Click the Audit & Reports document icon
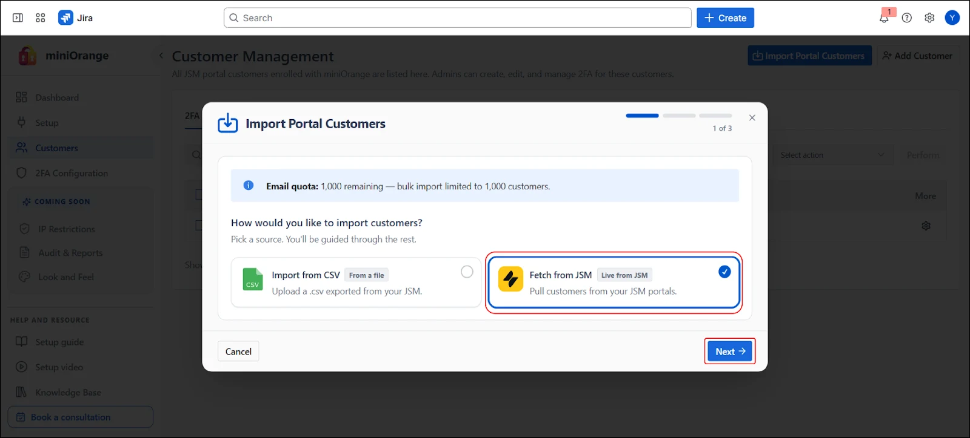This screenshot has width=970, height=438. 25,252
